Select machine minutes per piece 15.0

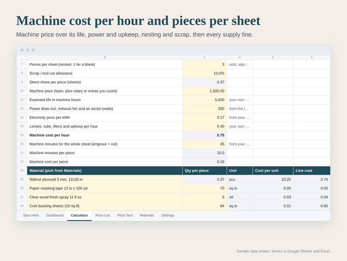(205, 153)
